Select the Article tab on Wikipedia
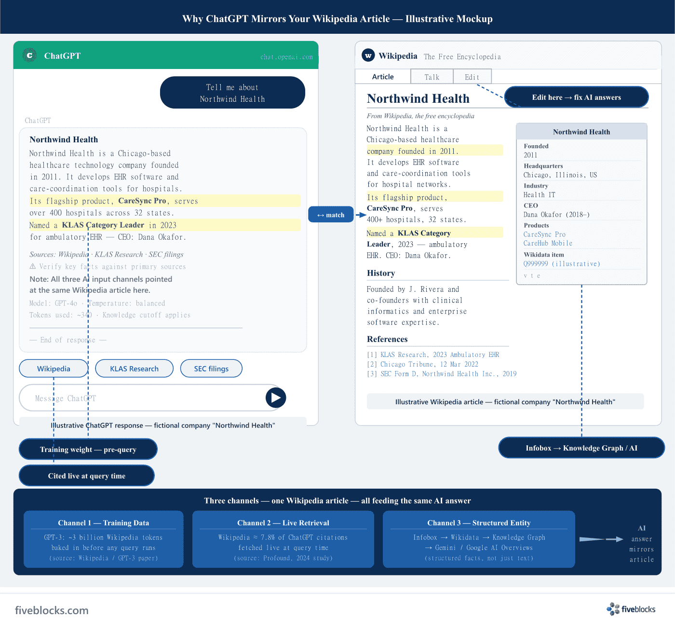 383,77
